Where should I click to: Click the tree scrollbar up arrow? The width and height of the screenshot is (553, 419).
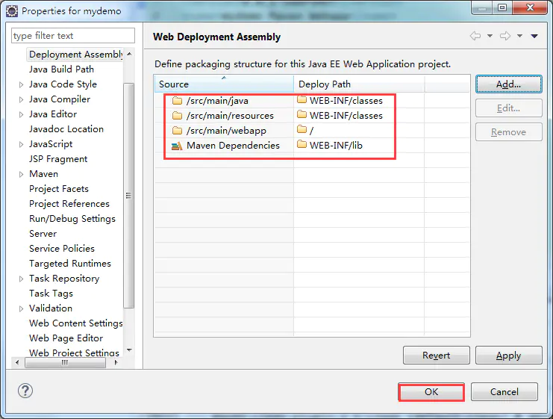tap(129, 54)
